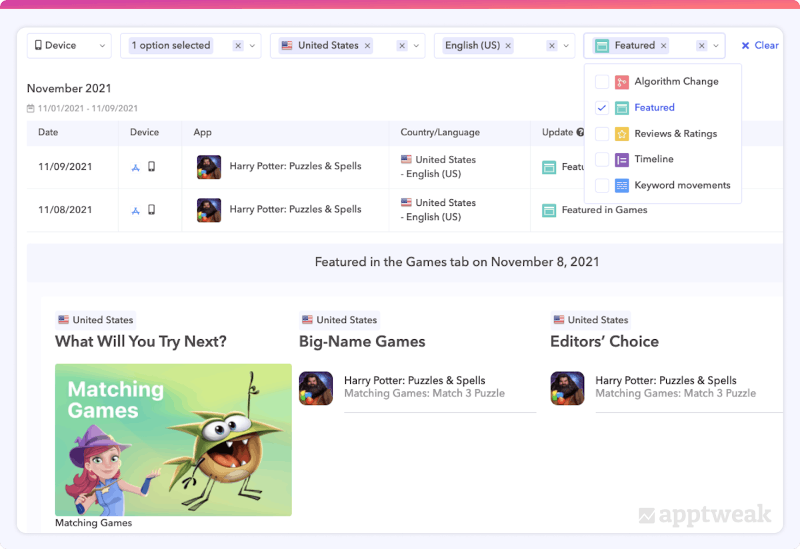
Task: Click the blue Keyword movements icon
Action: (x=621, y=186)
